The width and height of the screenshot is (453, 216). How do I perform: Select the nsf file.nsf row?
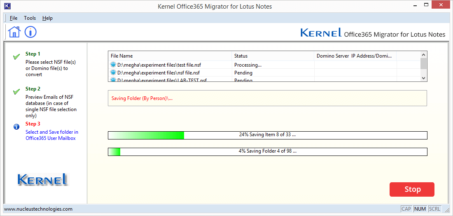click(264, 73)
